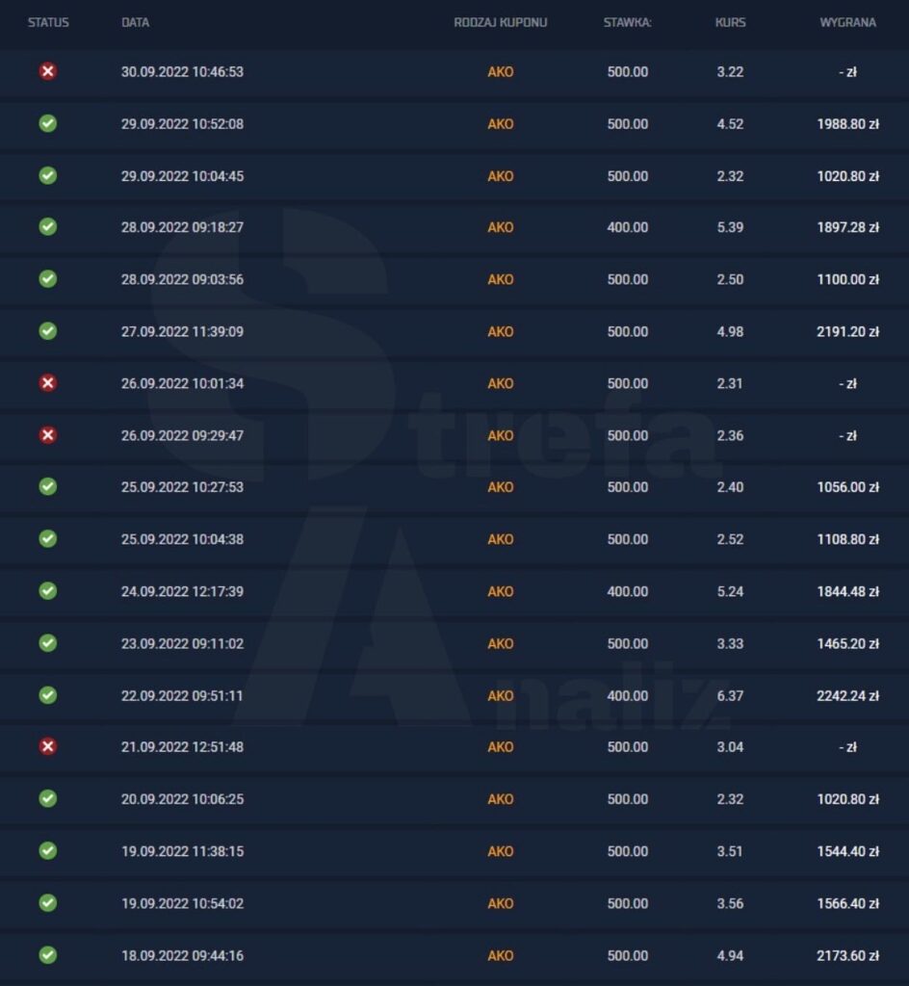Select the lost status icon on 21.09.2022 12:51:48
This screenshot has width=909, height=986.
48,746
